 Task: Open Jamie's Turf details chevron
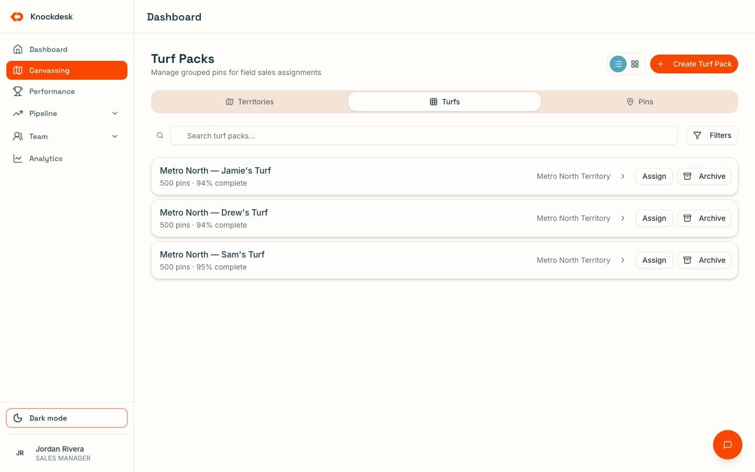623,176
